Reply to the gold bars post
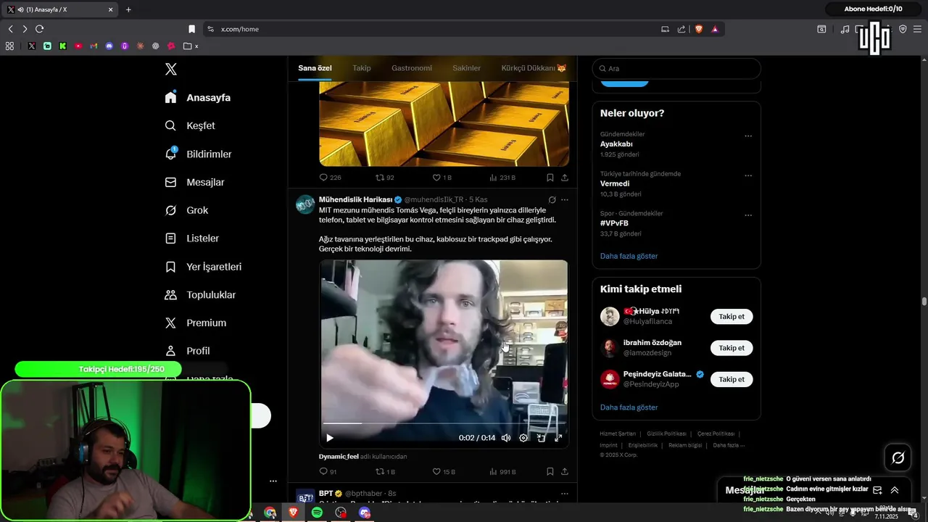The height and width of the screenshot is (522, 928). point(330,178)
